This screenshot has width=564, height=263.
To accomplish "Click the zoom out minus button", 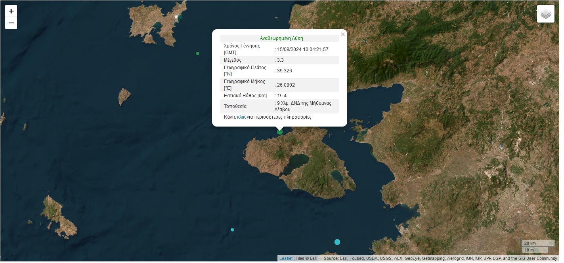I will point(11,23).
